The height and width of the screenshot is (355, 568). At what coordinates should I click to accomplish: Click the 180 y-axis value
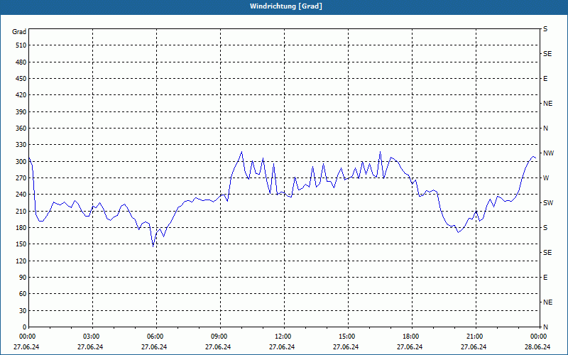(x=21, y=227)
